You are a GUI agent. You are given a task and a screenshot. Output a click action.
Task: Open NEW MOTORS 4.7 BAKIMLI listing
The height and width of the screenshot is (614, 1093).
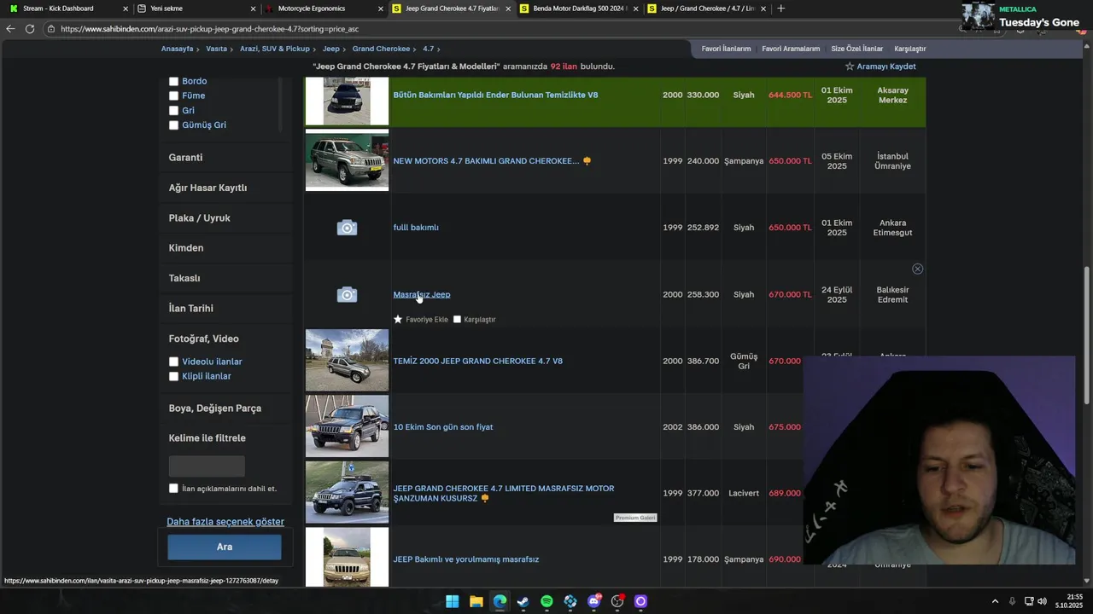[486, 160]
